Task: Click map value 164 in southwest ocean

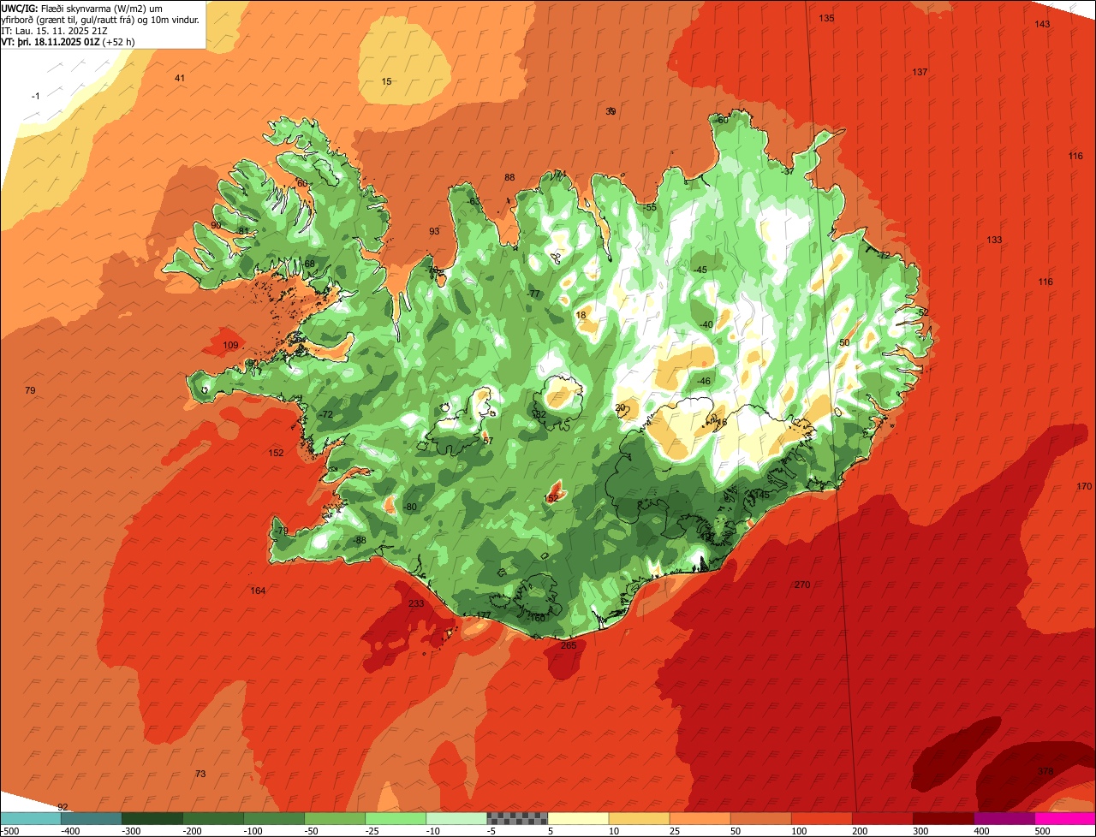Action: tap(258, 591)
